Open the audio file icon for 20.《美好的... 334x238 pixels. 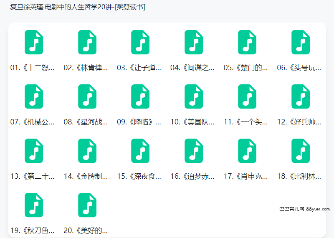tap(87, 205)
